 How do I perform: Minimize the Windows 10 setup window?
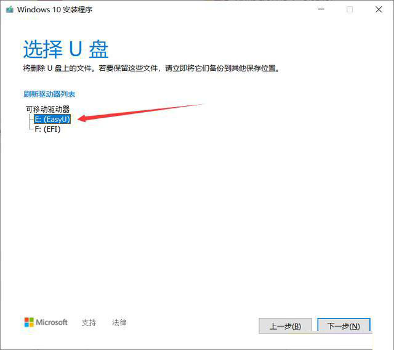point(321,10)
